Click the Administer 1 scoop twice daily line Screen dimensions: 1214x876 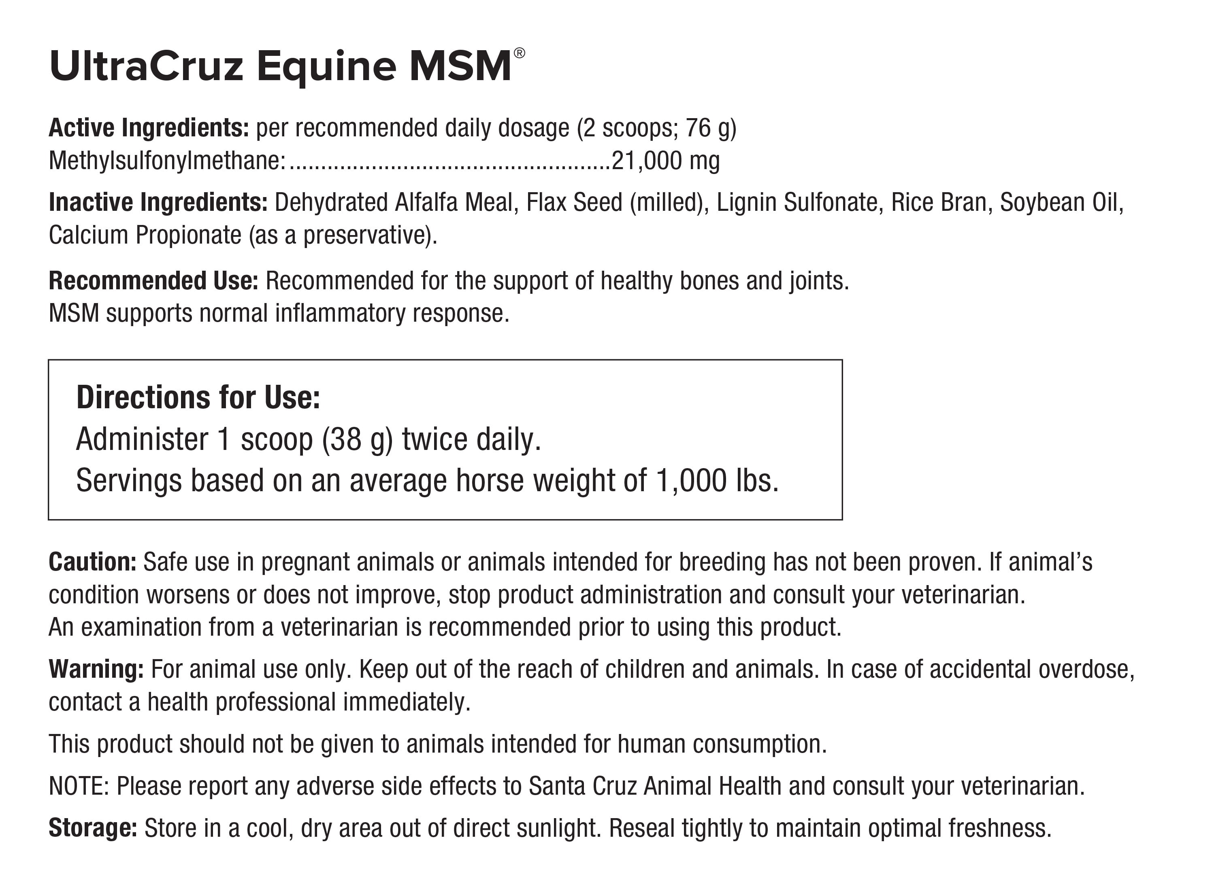[x=308, y=439]
